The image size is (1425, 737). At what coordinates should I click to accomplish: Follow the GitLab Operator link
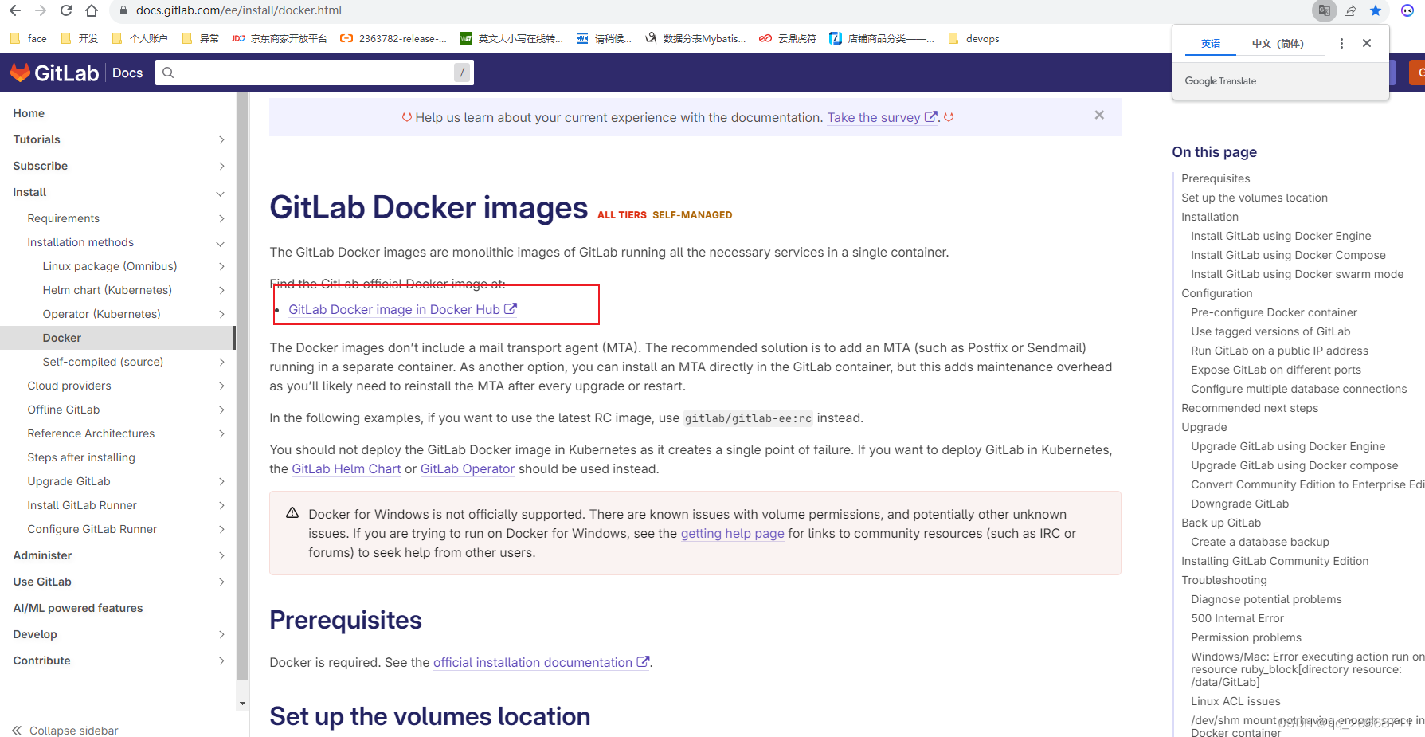pos(468,468)
